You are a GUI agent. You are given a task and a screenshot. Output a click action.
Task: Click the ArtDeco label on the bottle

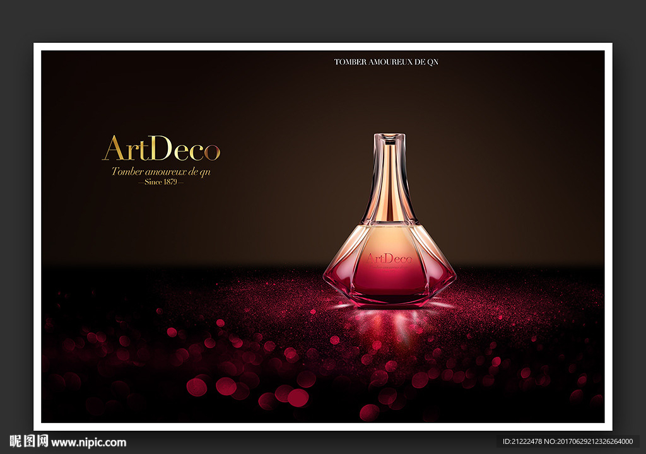point(389,259)
